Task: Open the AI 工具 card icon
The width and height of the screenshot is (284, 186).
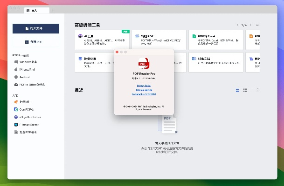Action: tap(80, 36)
